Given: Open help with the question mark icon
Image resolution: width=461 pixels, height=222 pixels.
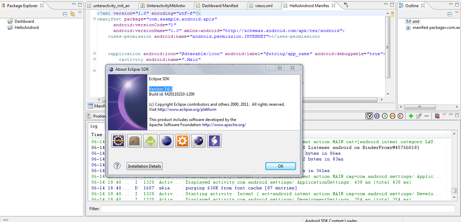Looking at the screenshot, I should [x=117, y=166].
